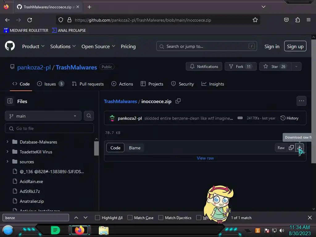Click the tracking protection shield icon

click(x=61, y=20)
